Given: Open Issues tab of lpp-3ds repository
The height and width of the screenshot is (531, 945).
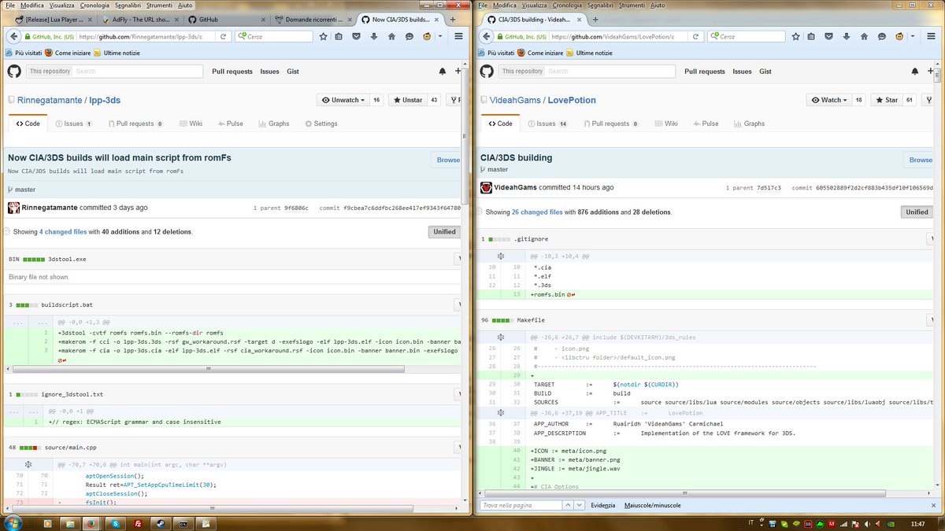Looking at the screenshot, I should tap(74, 124).
